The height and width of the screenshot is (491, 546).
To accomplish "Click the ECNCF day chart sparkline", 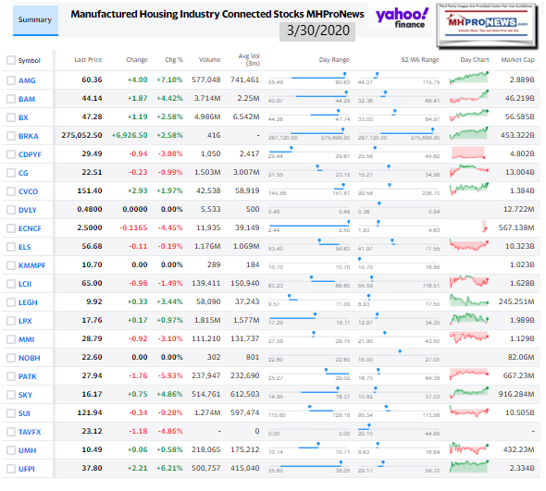I will tap(485, 227).
